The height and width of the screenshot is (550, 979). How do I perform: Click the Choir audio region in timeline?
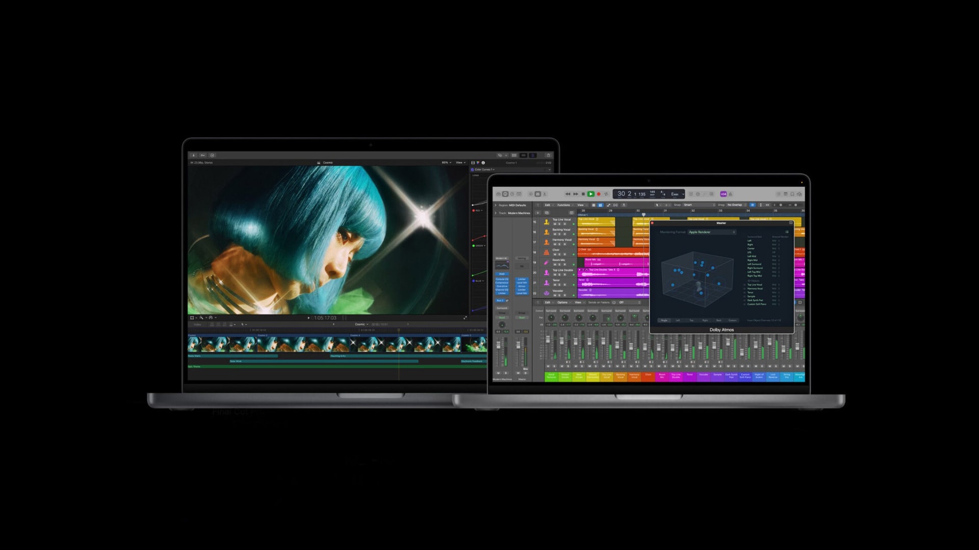[612, 252]
